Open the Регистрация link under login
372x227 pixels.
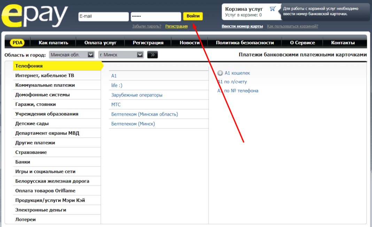click(x=176, y=26)
